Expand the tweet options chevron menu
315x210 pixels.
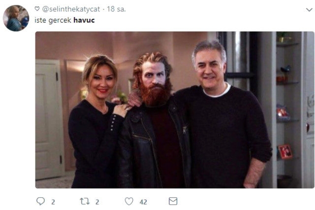(309, 10)
